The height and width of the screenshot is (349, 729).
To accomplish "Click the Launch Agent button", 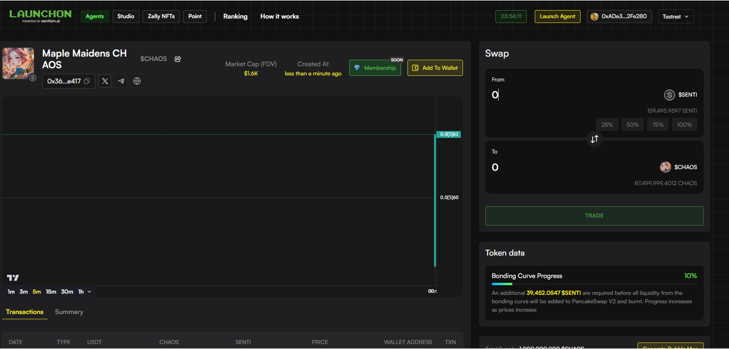I will [558, 17].
